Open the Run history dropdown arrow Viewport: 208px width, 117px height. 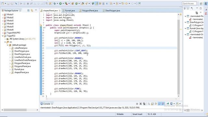[63, 4]
